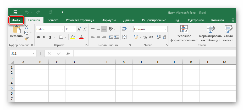Screen dimensions: 244x110
Task: Apply red Font Color letter A
Action: [x=81, y=37]
